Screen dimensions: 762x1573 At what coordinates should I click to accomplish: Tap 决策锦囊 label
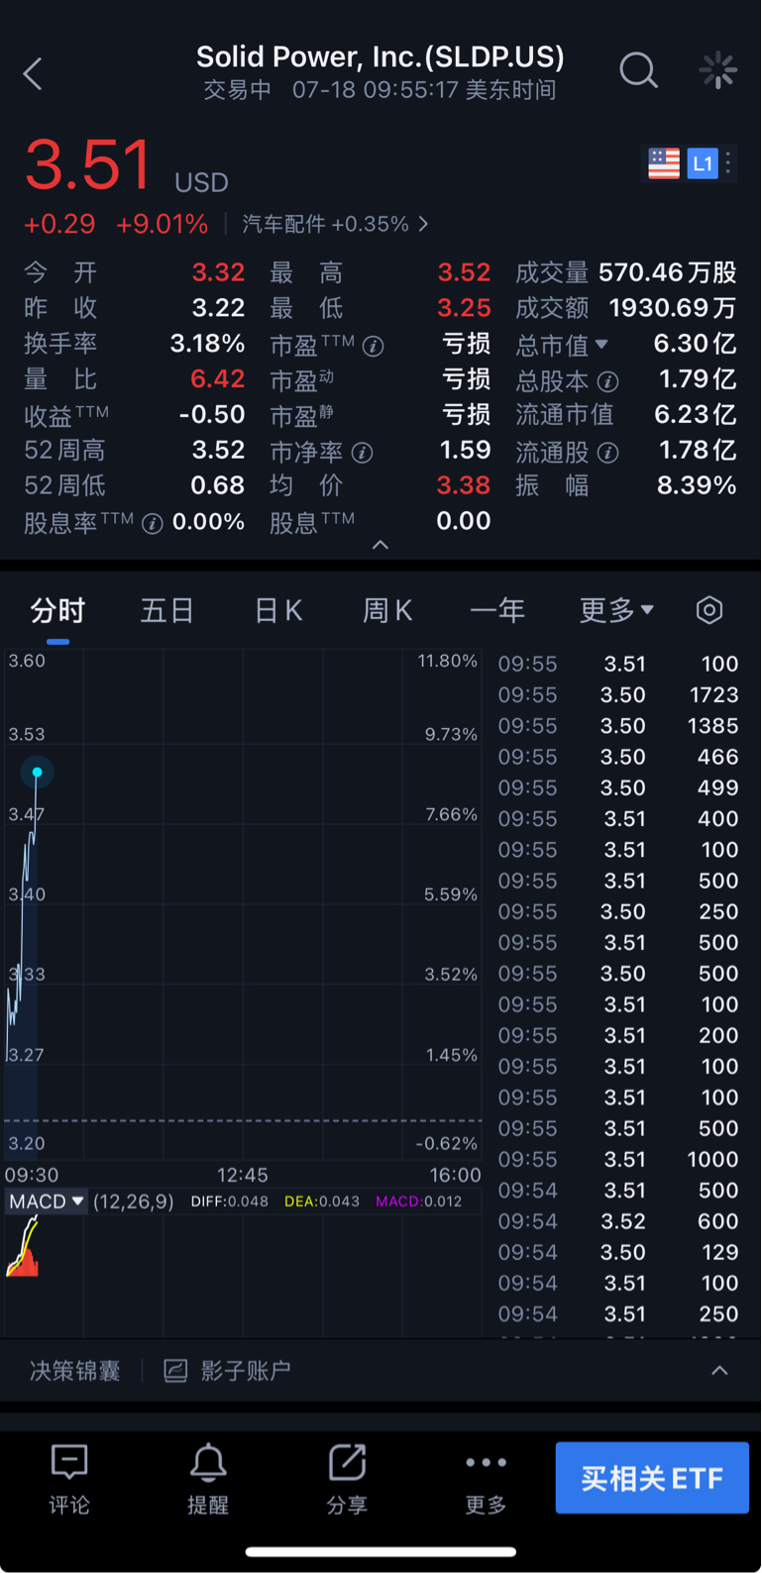pos(75,1371)
